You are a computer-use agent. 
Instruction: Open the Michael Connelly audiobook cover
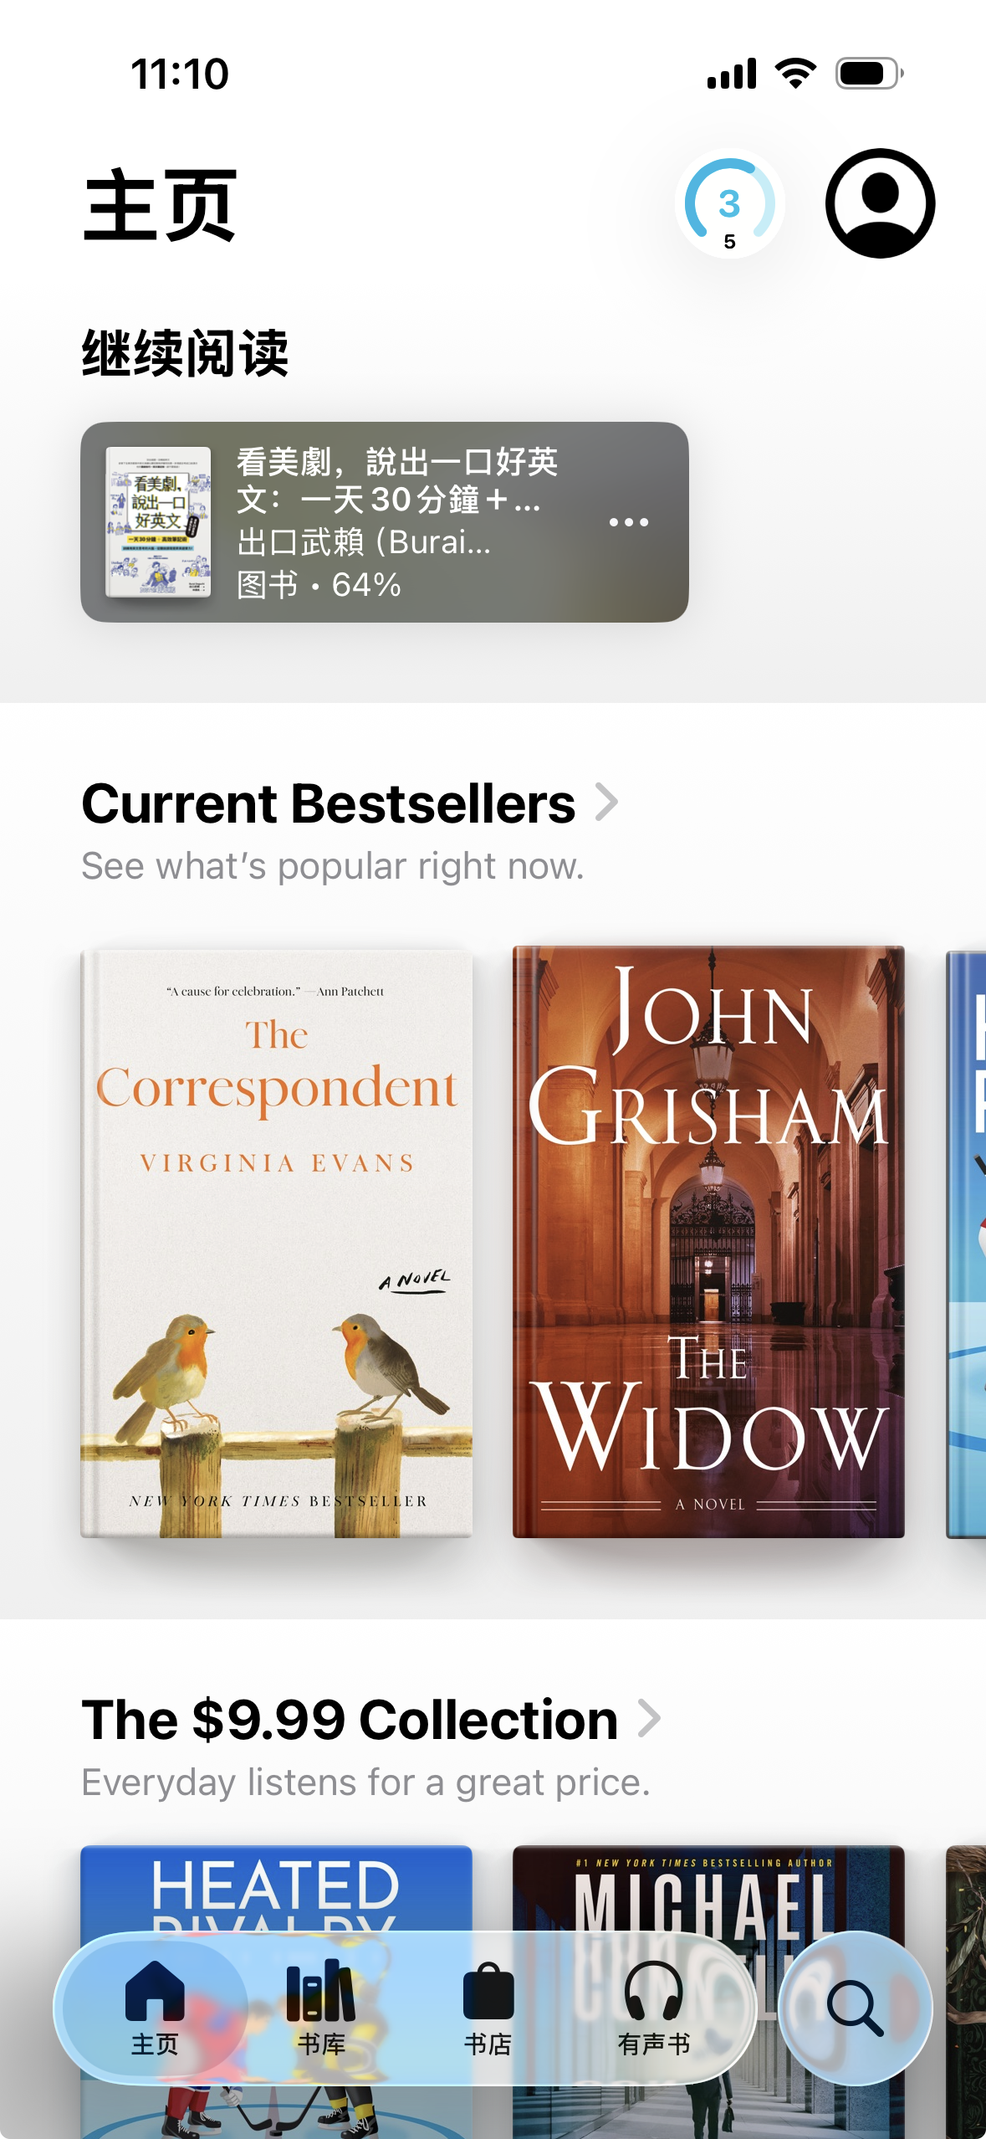pos(708,1992)
